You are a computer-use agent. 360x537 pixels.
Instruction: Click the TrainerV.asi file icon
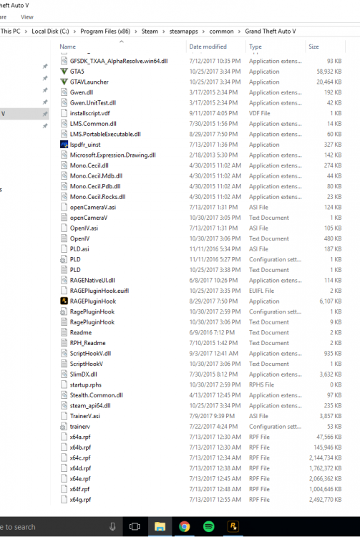coord(64,416)
